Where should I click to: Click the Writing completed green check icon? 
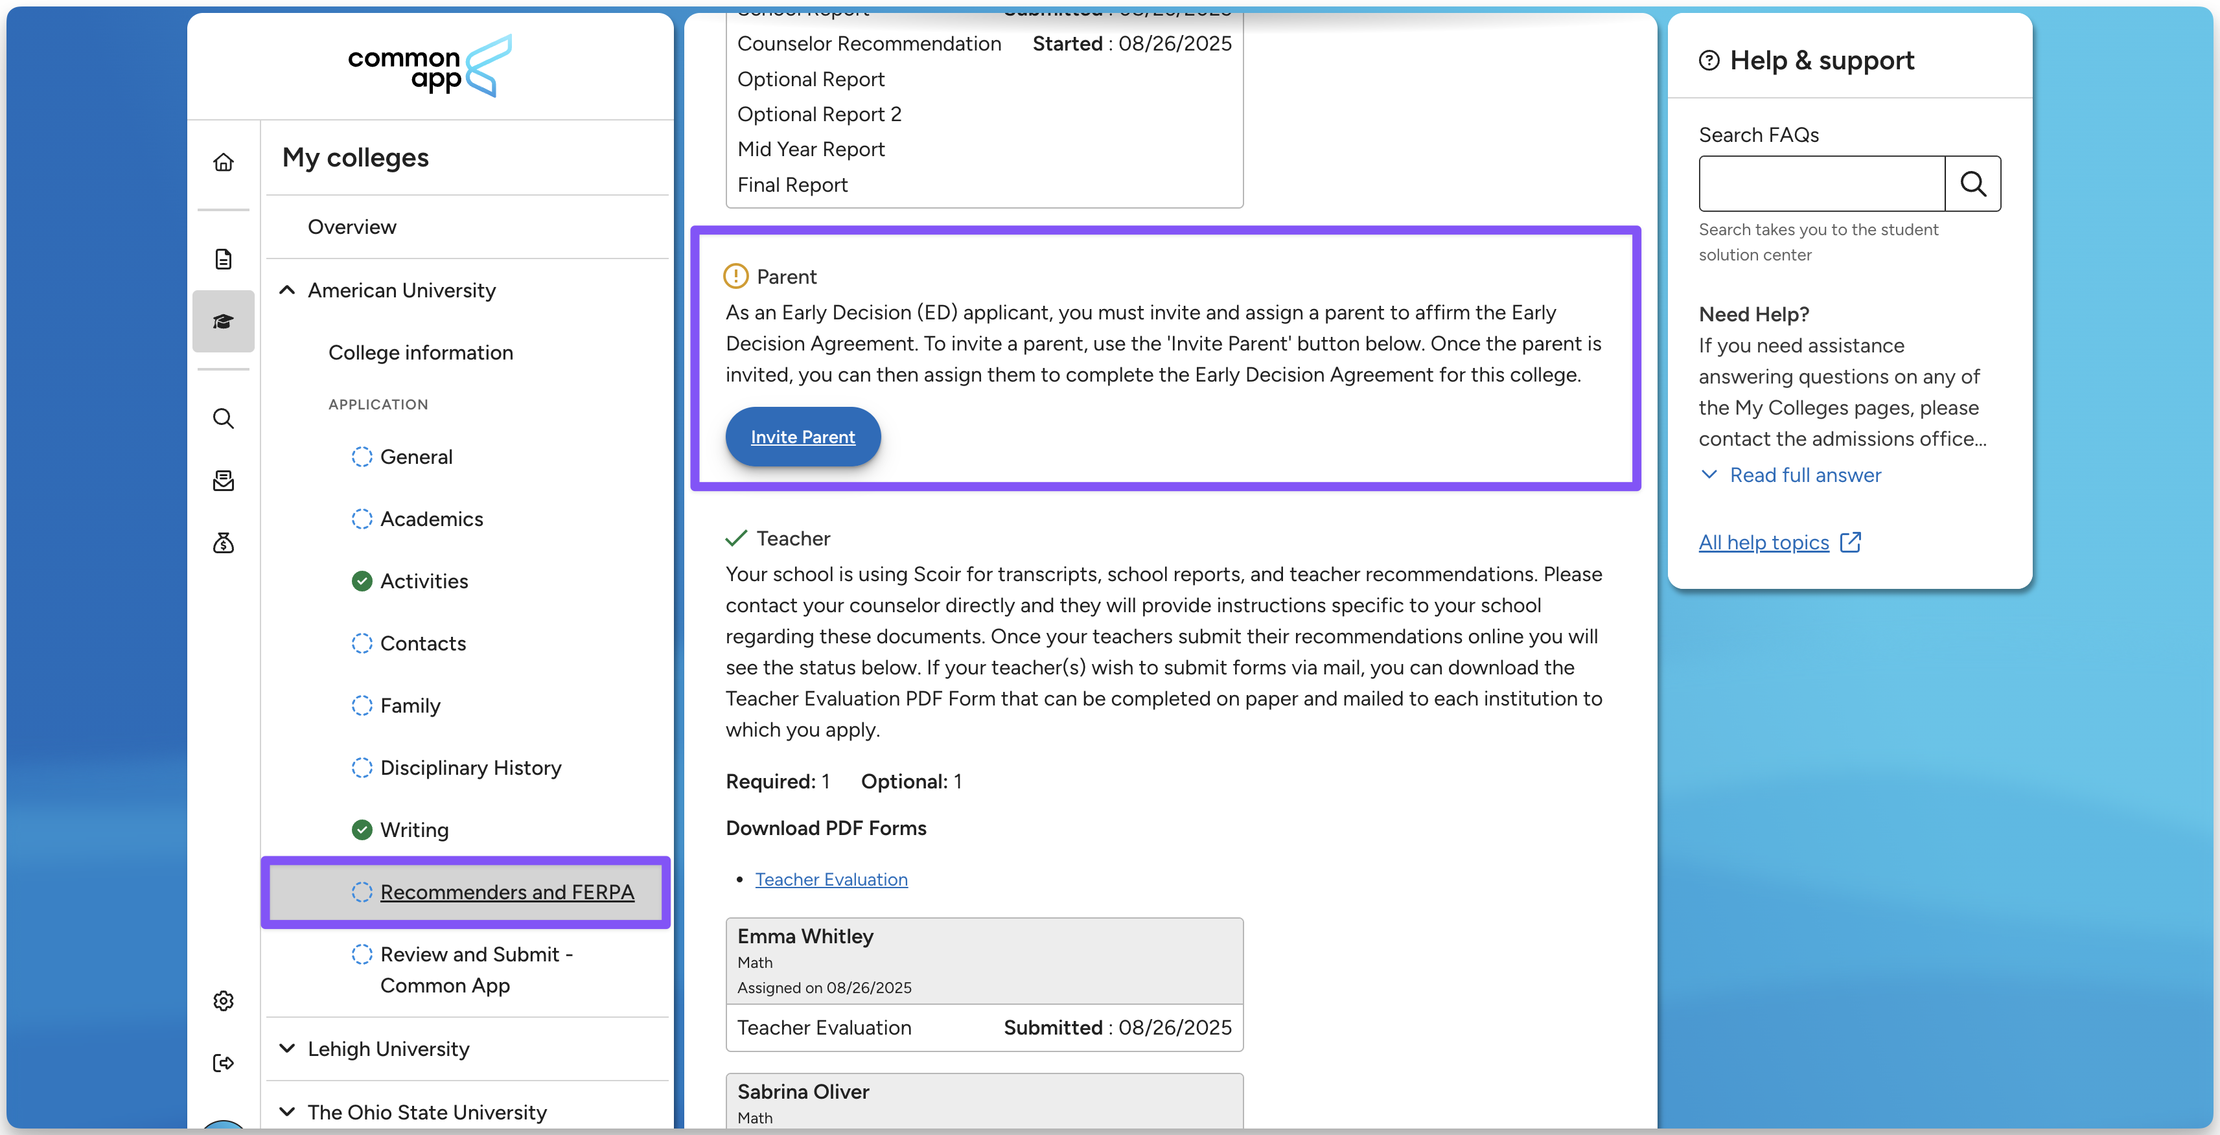click(x=362, y=829)
